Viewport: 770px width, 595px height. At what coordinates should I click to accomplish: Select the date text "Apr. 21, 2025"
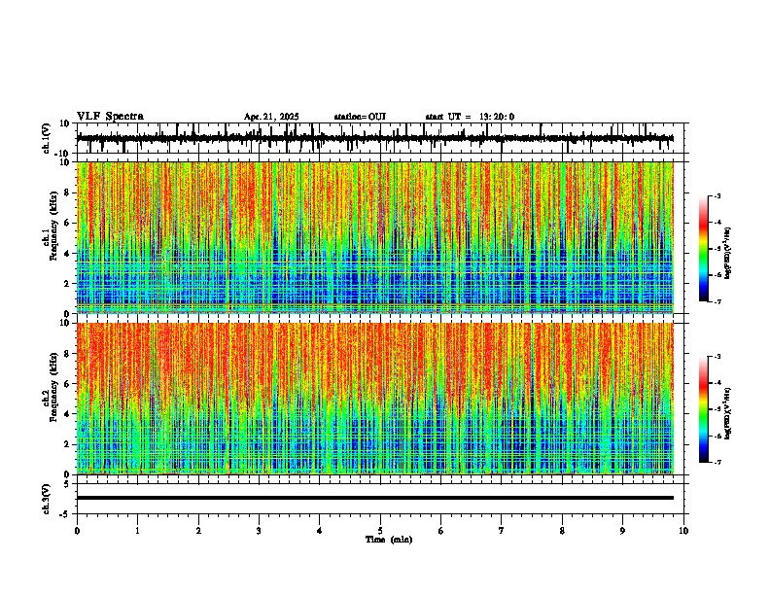pos(271,117)
